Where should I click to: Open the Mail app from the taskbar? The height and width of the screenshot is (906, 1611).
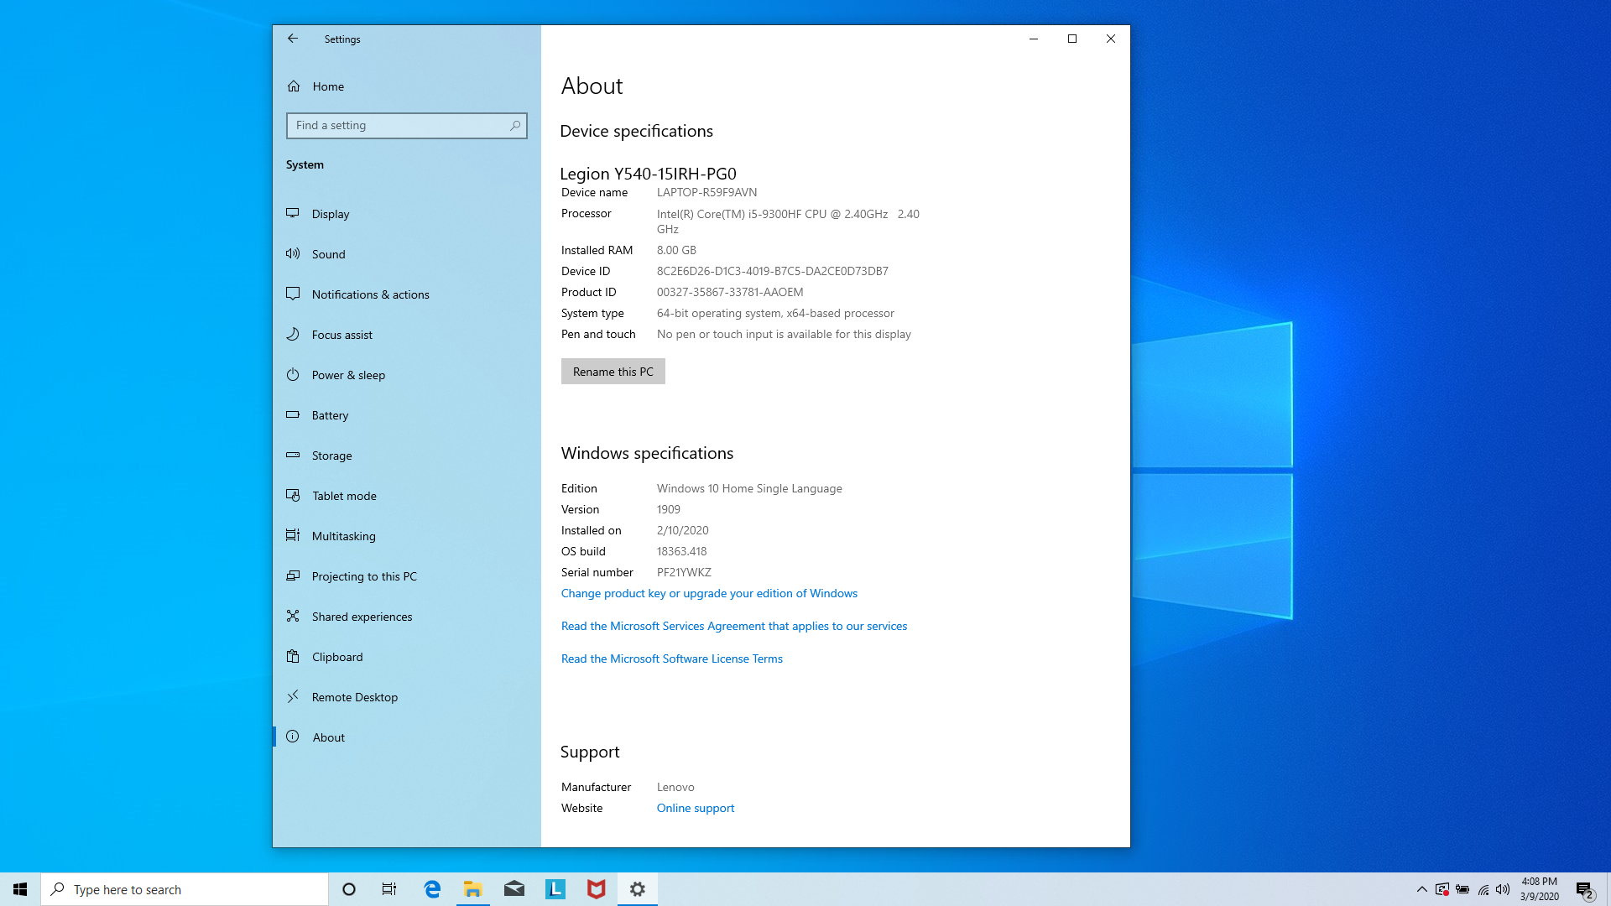click(514, 889)
